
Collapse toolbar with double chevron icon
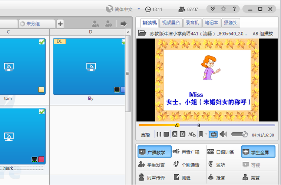tap(213, 9)
